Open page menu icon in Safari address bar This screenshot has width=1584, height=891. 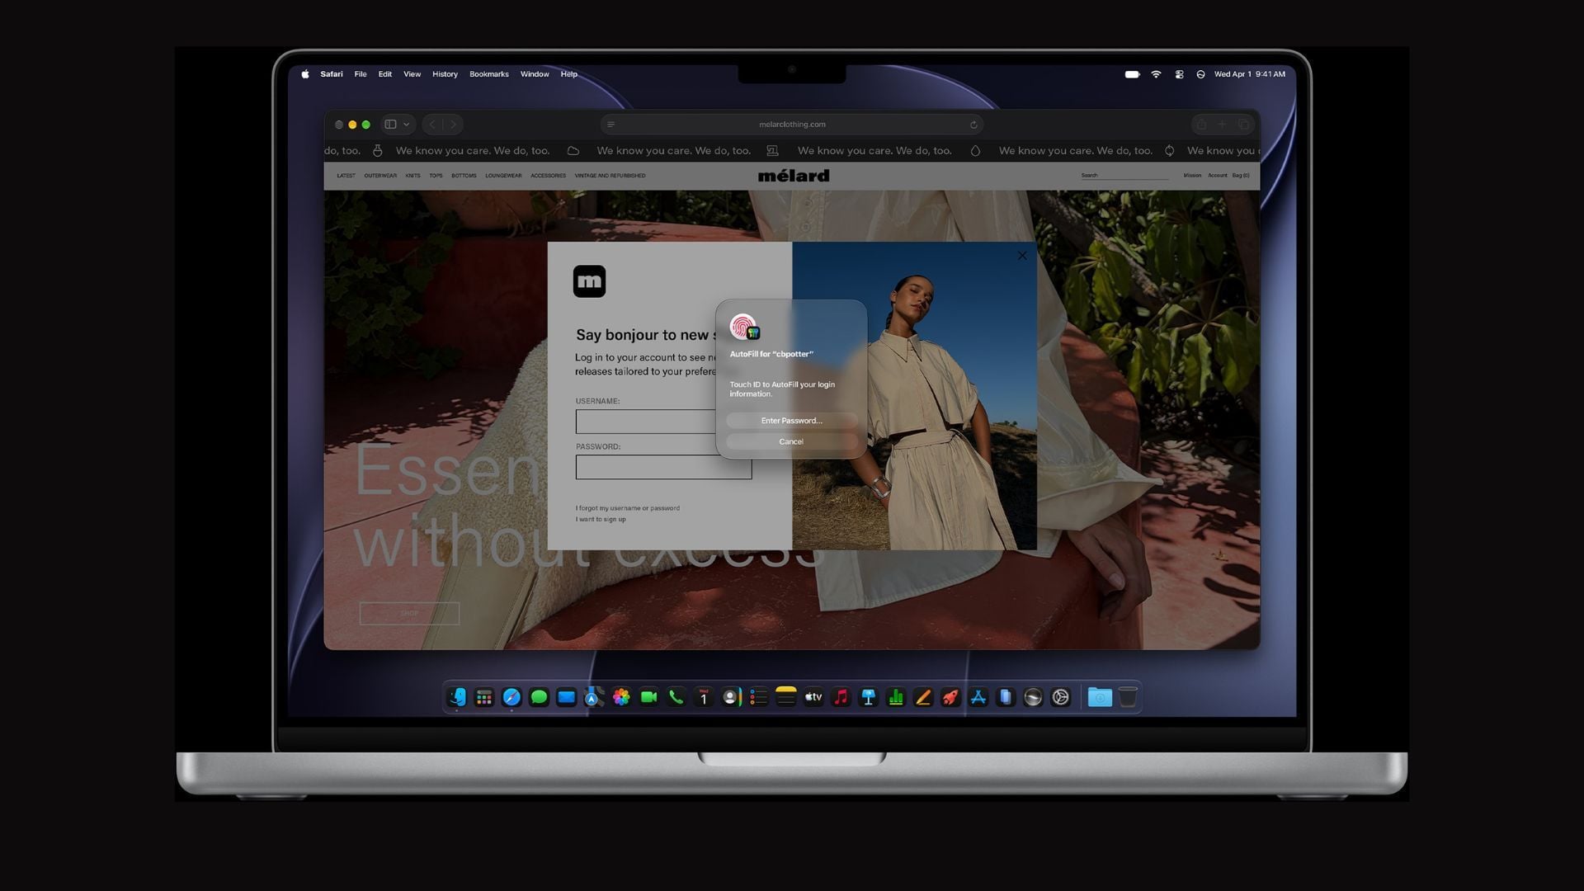coord(610,125)
